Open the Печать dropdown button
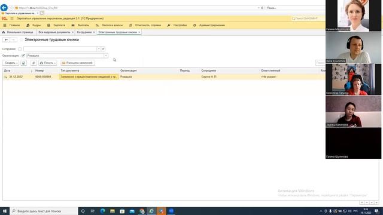Image resolution: width=383 pixels, height=215 pixels. tap(48, 63)
